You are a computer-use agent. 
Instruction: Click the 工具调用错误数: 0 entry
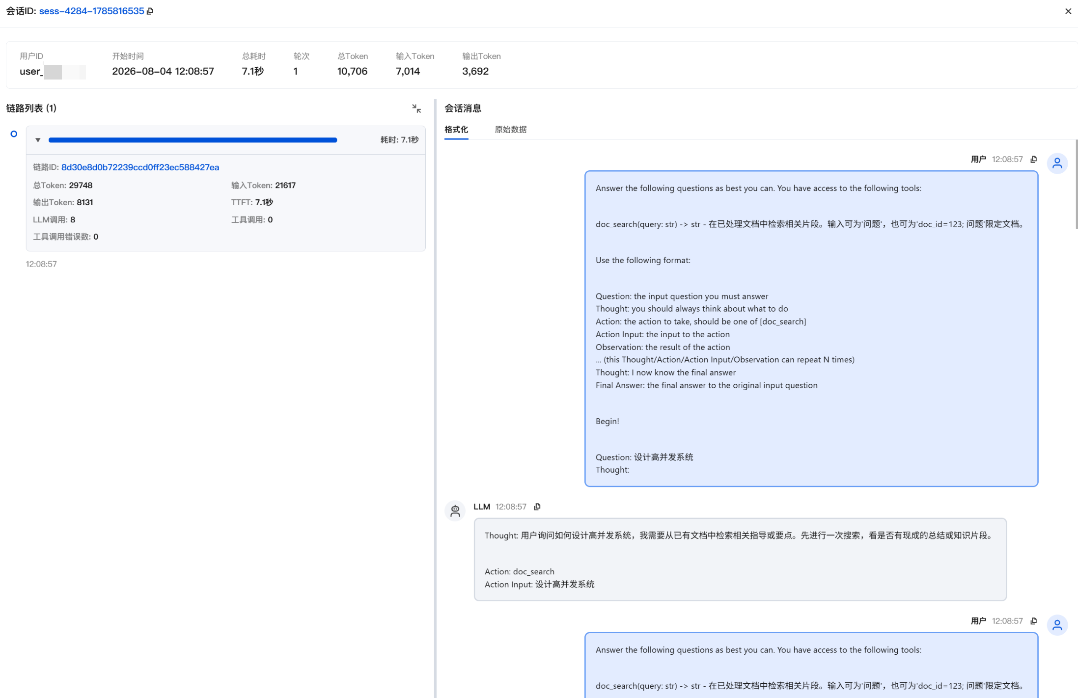tap(65, 237)
